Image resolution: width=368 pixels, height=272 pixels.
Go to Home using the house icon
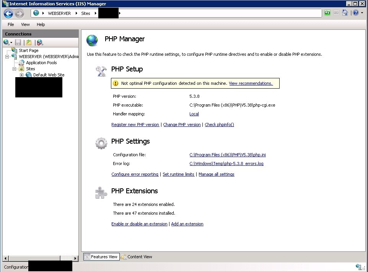345,13
